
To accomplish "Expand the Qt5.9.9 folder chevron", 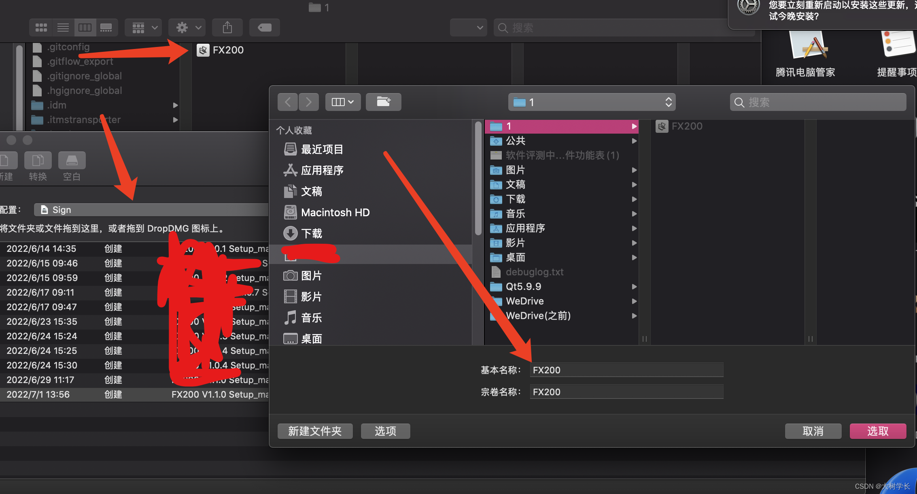I will (634, 286).
